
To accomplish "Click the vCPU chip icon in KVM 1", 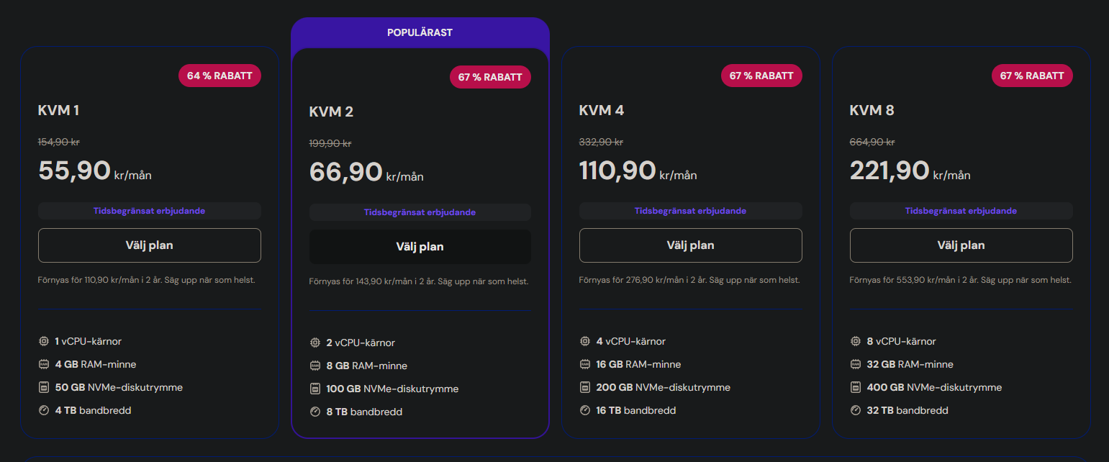I will [x=43, y=341].
